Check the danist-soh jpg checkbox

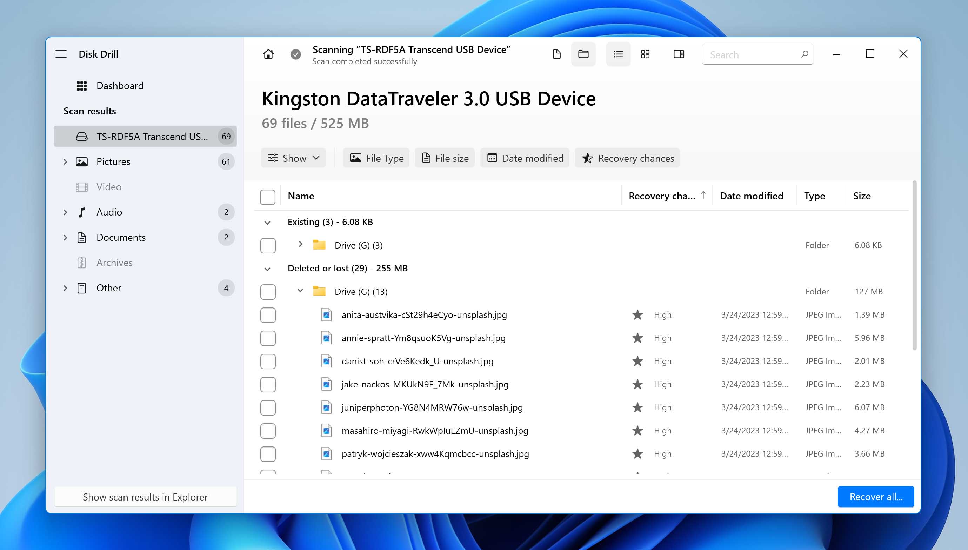coord(268,362)
